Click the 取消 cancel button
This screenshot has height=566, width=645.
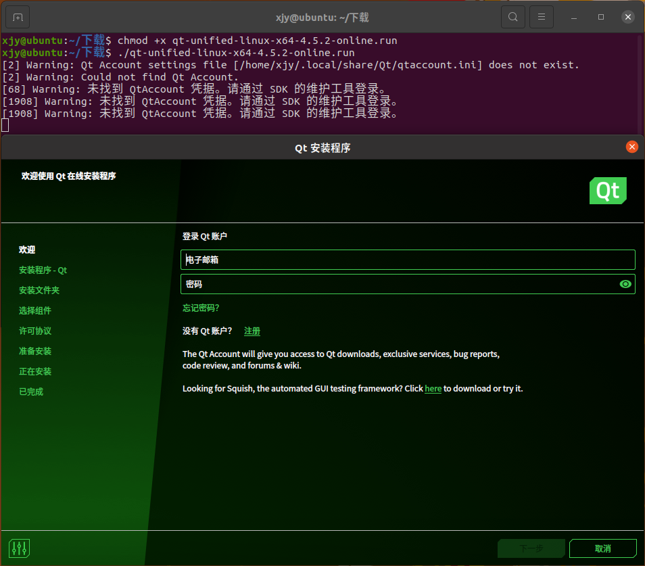603,548
